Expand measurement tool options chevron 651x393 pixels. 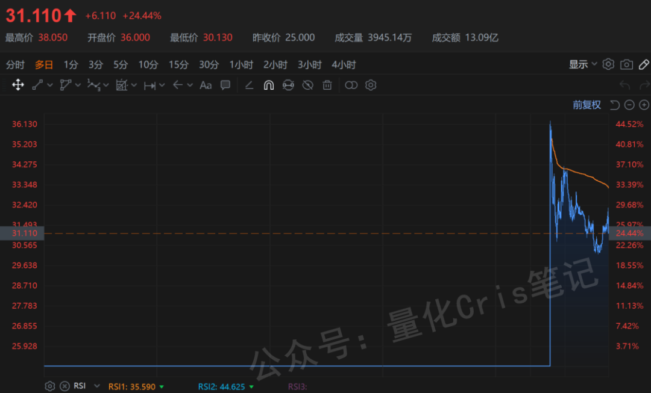(x=162, y=85)
